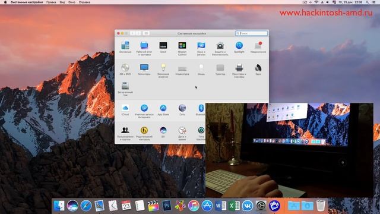This screenshot has height=214, width=380.
Task: Open the Системные настройки menu
Action: pyautogui.click(x=27, y=2)
